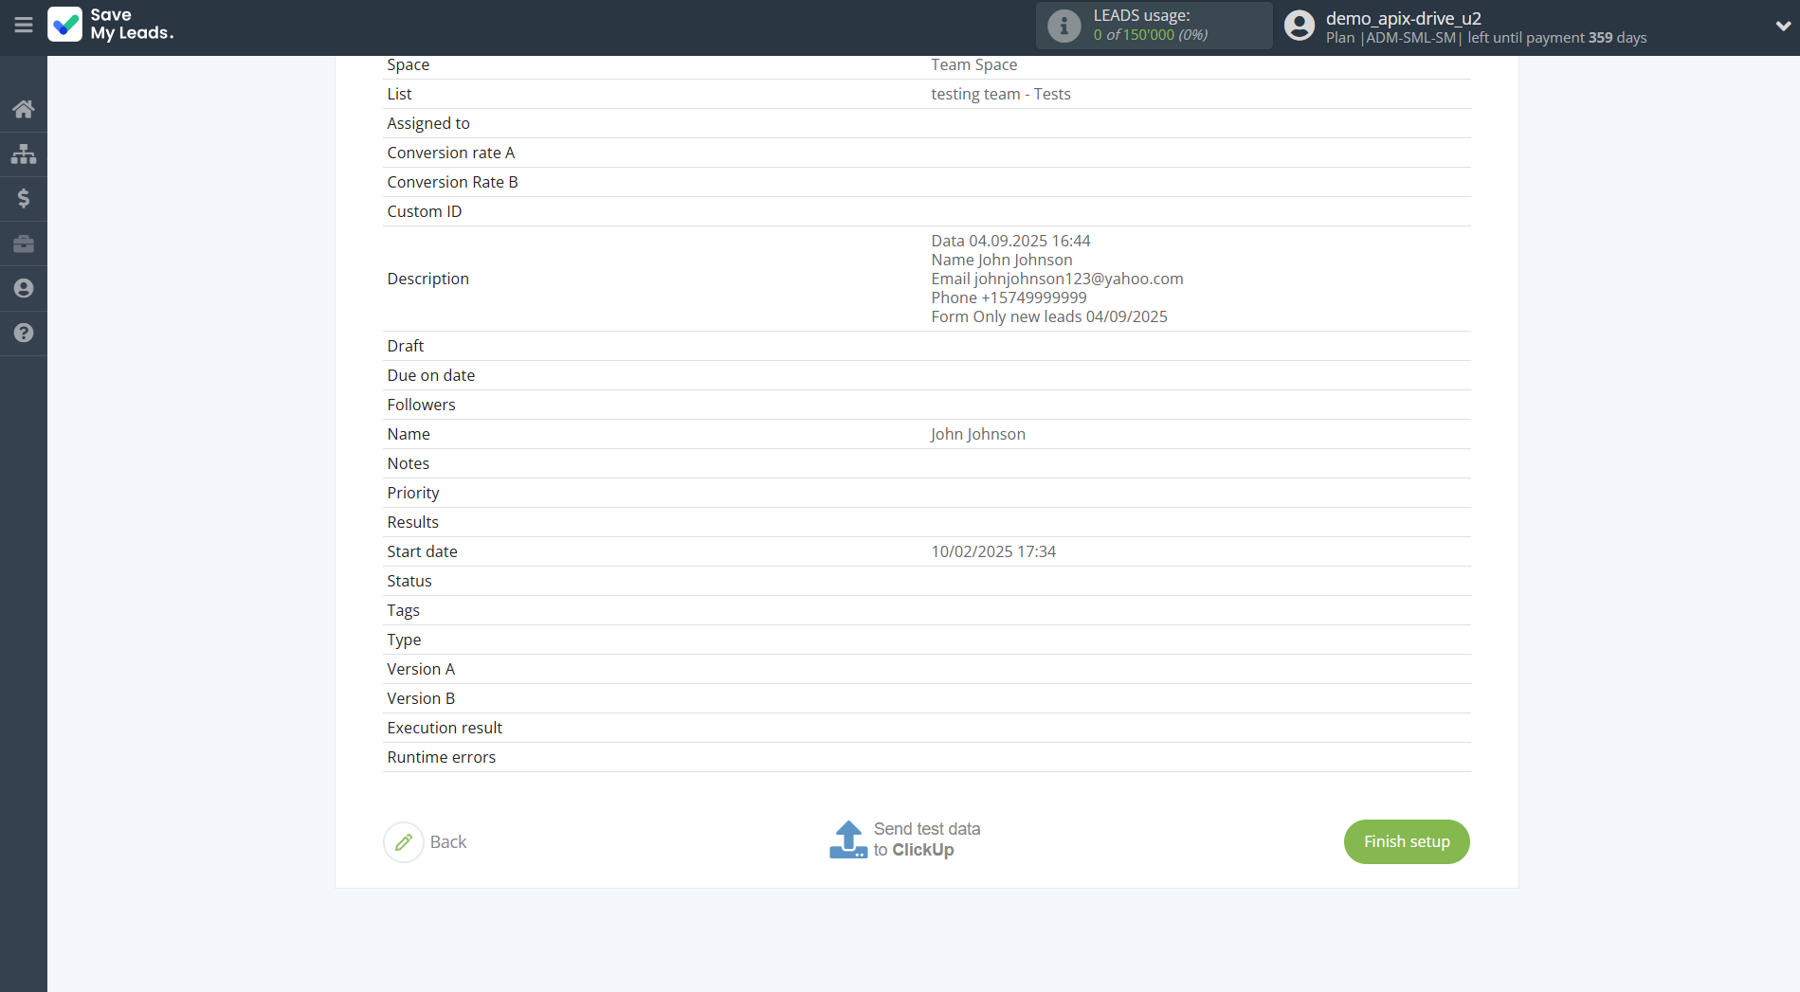Viewport: 1800px width, 992px height.
Task: Click the Finish setup button
Action: click(x=1406, y=841)
